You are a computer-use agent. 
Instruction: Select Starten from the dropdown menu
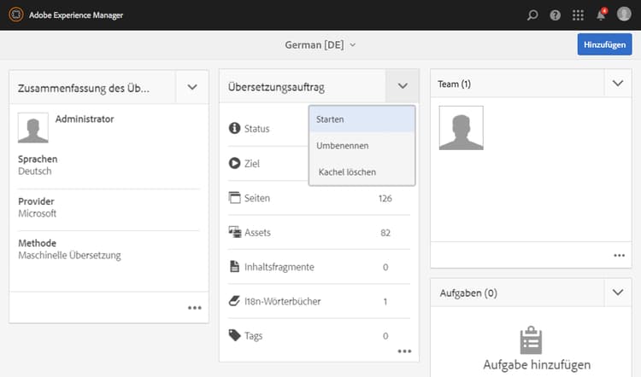click(330, 119)
